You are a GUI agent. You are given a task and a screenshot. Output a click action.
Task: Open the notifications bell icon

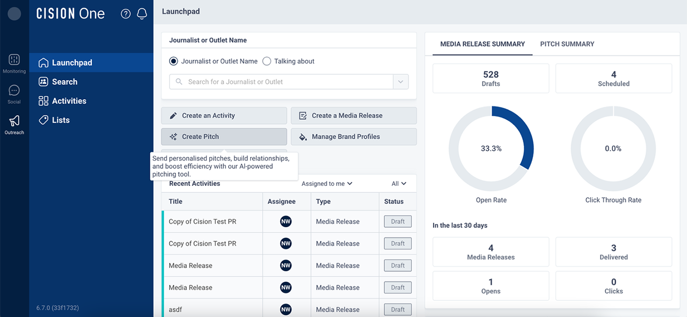142,14
